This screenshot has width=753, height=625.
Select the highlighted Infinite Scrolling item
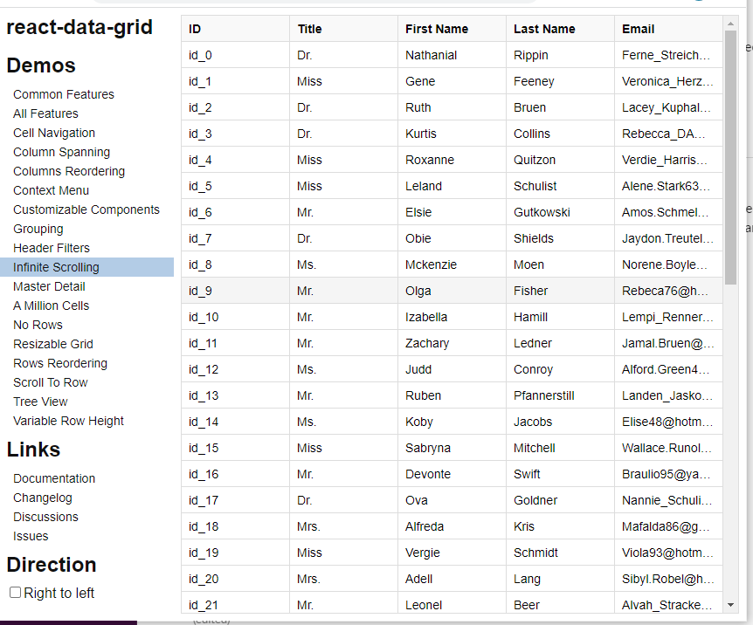click(x=87, y=267)
